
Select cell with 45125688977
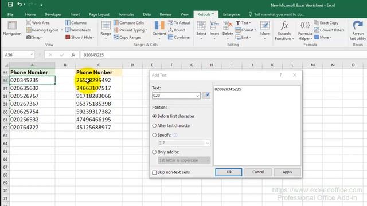98,127
